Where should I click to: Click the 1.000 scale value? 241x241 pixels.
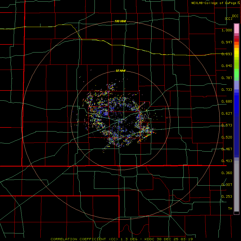coord(227,30)
